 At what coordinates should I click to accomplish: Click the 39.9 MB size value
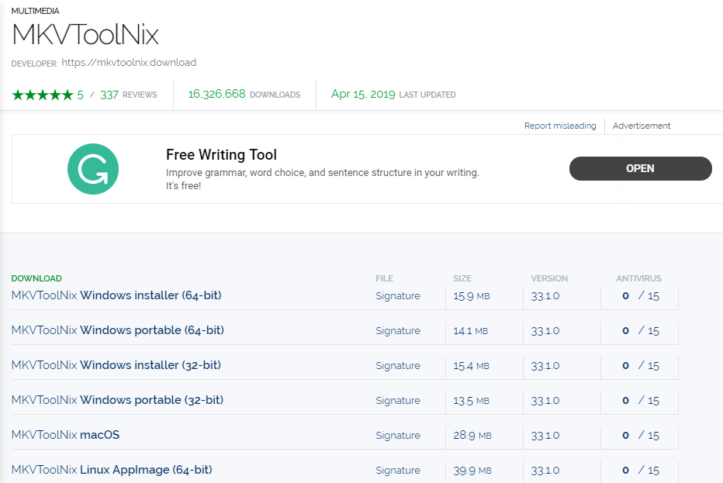coord(472,471)
